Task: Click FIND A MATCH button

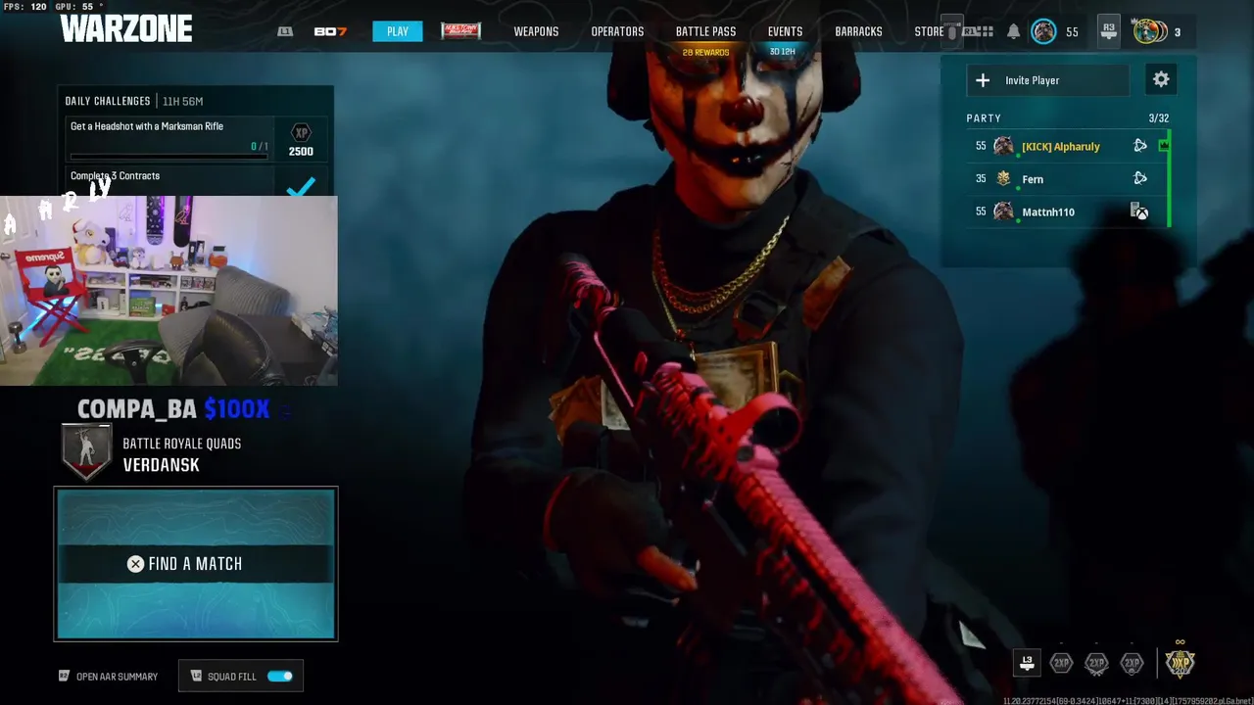Action: (196, 564)
